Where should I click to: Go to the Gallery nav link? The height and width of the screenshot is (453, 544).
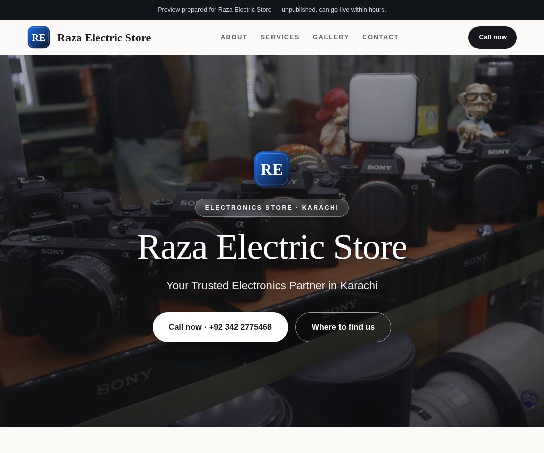[330, 37]
